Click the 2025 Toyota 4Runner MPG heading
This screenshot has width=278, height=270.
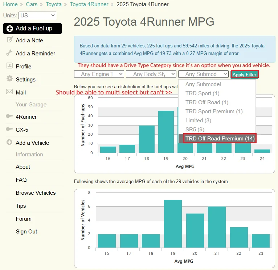(x=144, y=22)
